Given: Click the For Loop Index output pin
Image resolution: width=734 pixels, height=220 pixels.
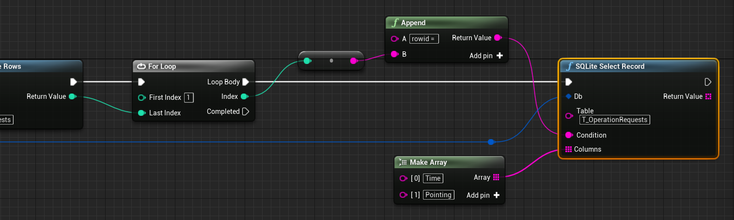Looking at the screenshot, I should click(244, 96).
